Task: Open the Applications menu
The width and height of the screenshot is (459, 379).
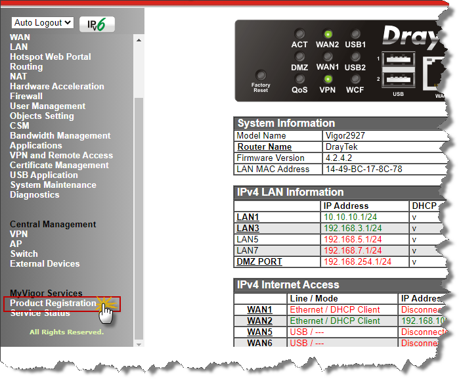Action: click(x=36, y=146)
